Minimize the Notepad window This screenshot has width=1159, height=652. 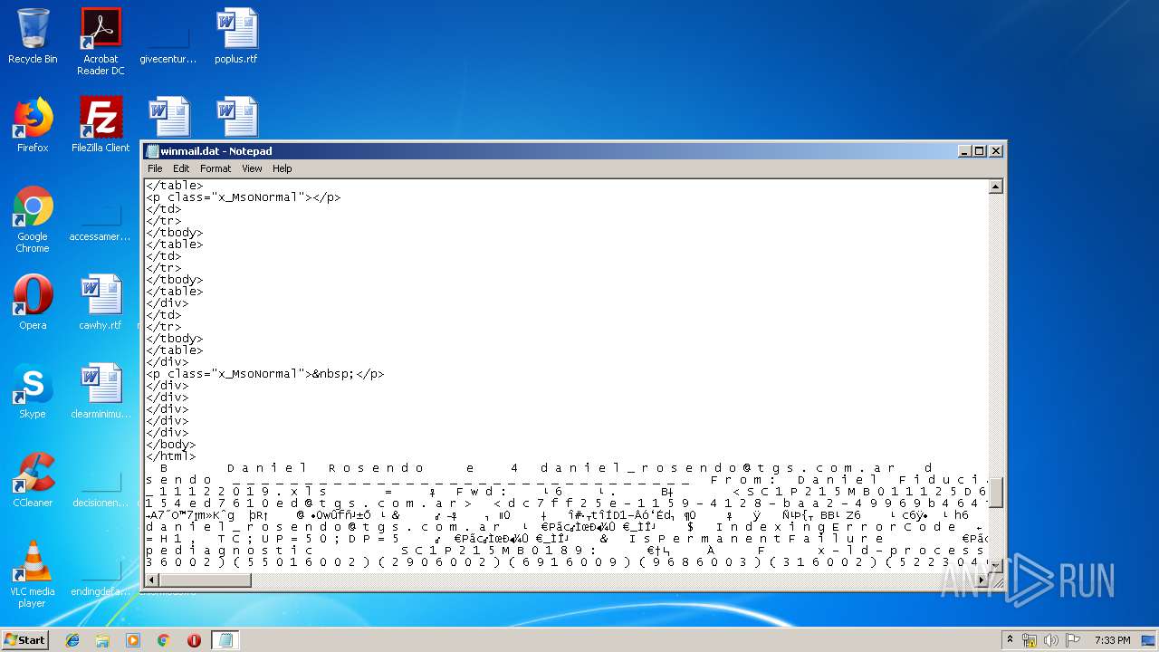pyautogui.click(x=964, y=151)
